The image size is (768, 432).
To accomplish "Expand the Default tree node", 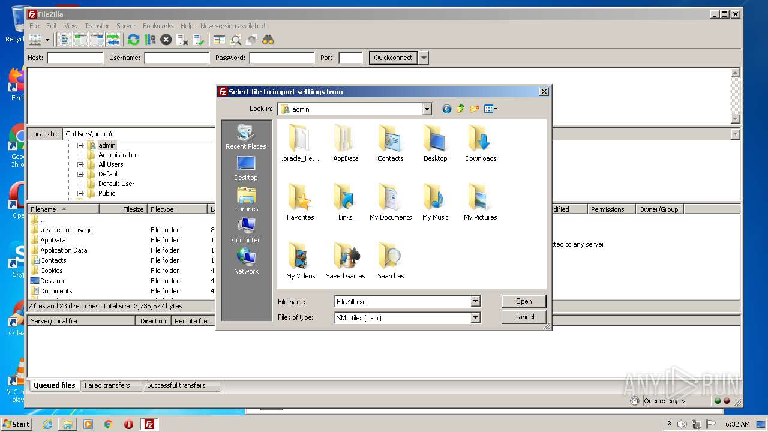I will click(80, 174).
